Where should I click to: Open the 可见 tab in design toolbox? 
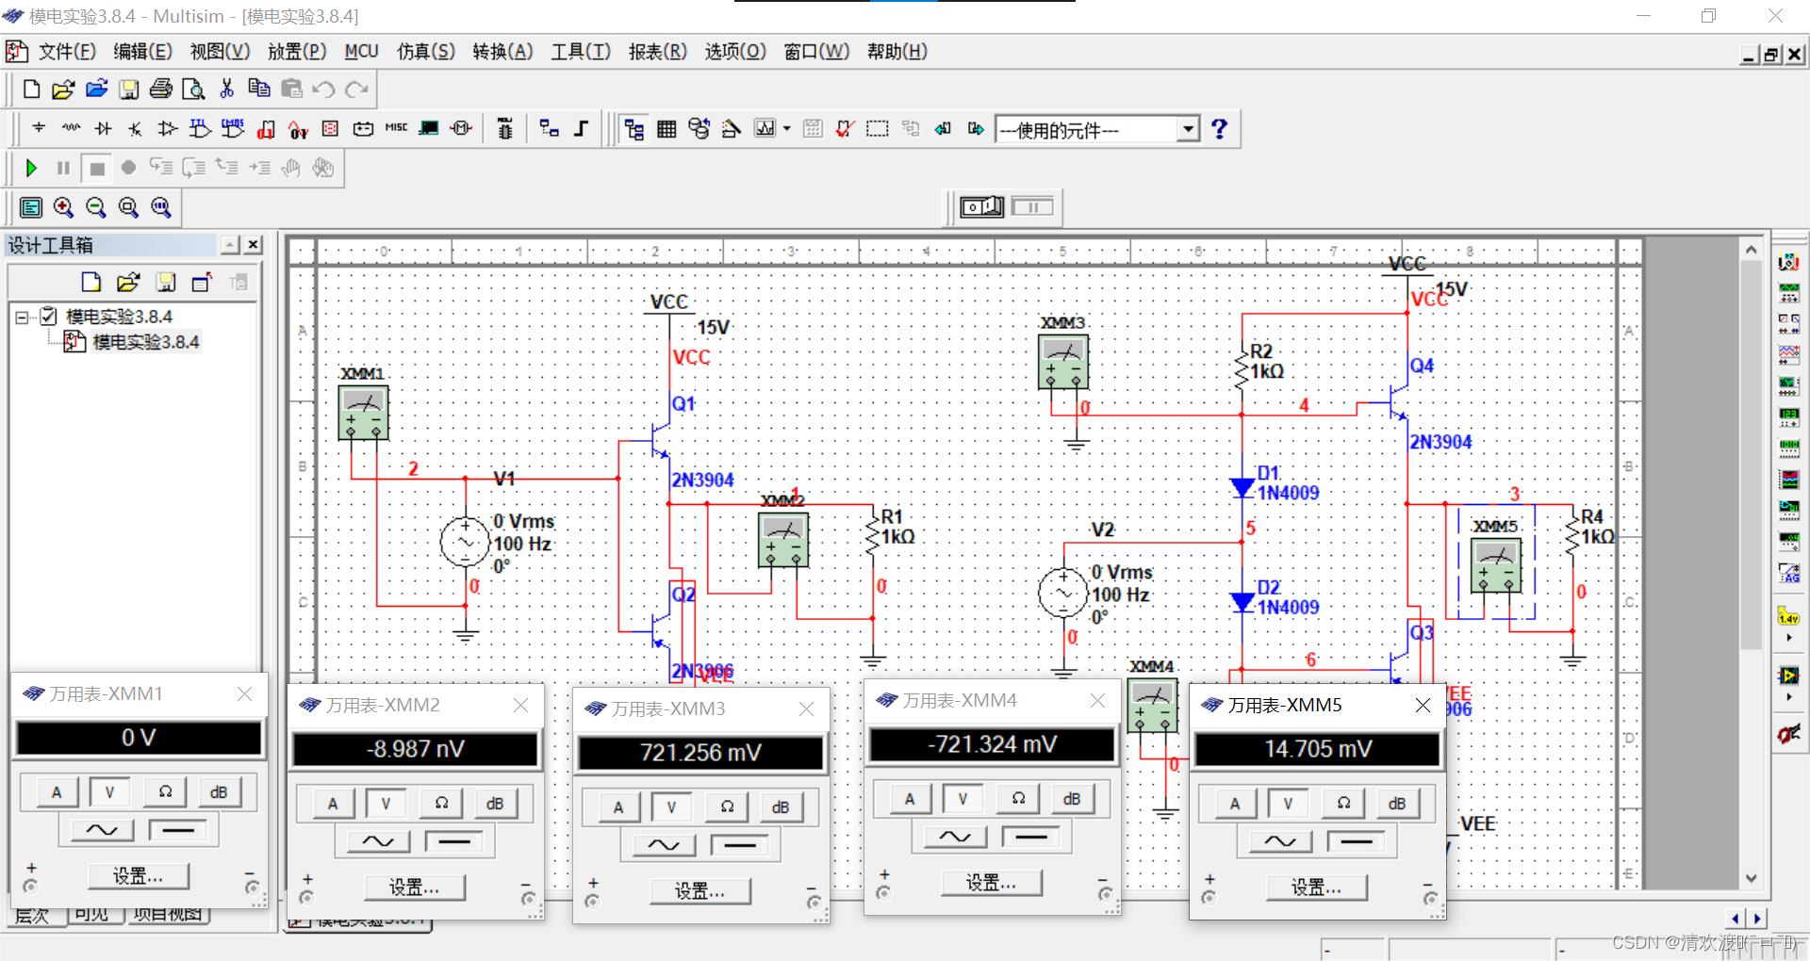[x=92, y=916]
